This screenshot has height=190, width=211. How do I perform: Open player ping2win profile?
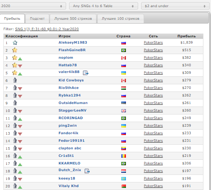(68, 125)
